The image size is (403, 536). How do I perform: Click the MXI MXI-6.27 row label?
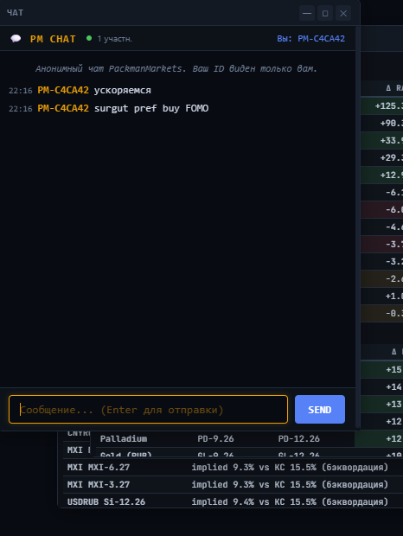(x=99, y=468)
